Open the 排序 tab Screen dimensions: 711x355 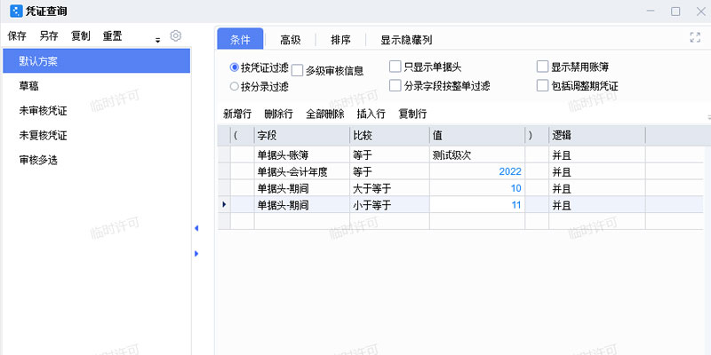coord(340,40)
